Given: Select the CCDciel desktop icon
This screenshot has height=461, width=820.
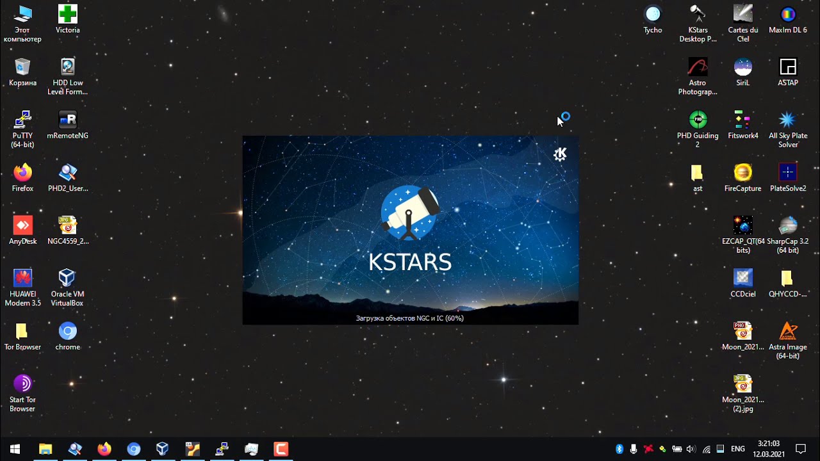Looking at the screenshot, I should click(743, 284).
